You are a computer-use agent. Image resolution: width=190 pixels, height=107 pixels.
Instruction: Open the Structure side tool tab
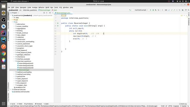coord(8,86)
